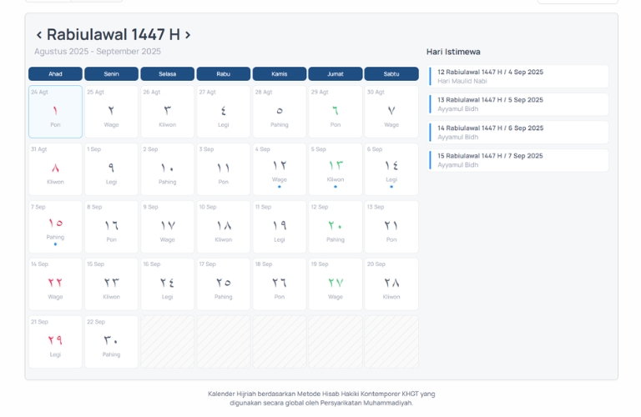
Task: Select the 14 Rabiulawal cell on 6 Sep
Action: click(x=391, y=169)
